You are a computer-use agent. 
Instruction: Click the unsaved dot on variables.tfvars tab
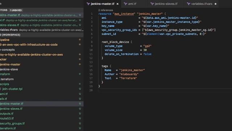215,4
